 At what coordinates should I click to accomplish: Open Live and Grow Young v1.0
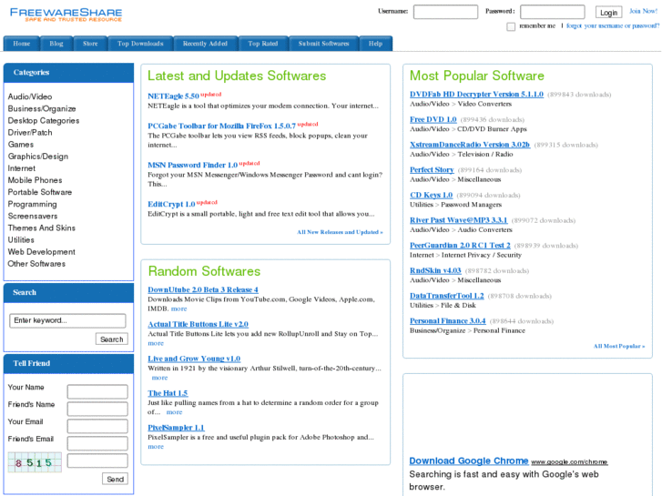tap(194, 359)
